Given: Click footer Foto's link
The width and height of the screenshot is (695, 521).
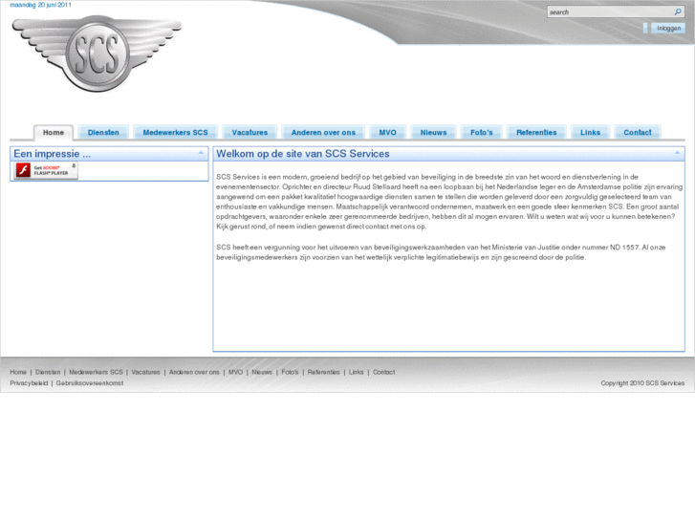Looking at the screenshot, I should coord(290,372).
